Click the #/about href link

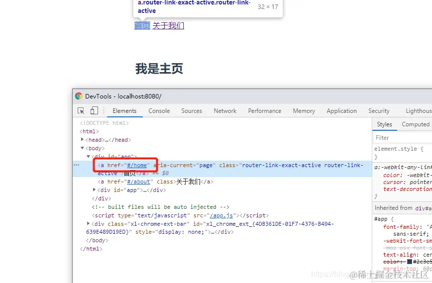click(x=138, y=182)
